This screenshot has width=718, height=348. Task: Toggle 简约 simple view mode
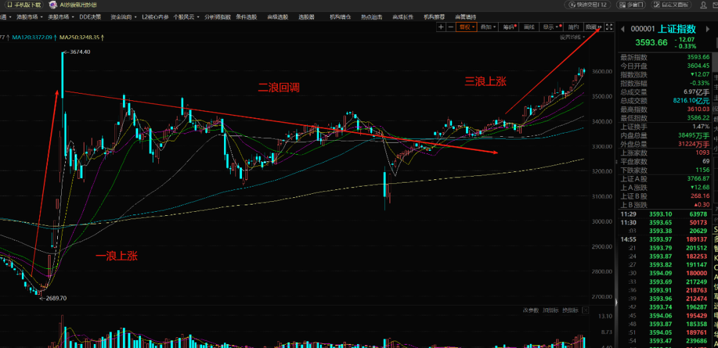click(572, 27)
